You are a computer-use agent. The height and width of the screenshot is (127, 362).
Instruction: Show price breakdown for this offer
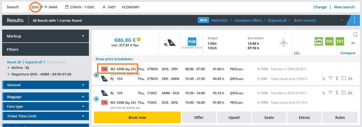click(114, 59)
